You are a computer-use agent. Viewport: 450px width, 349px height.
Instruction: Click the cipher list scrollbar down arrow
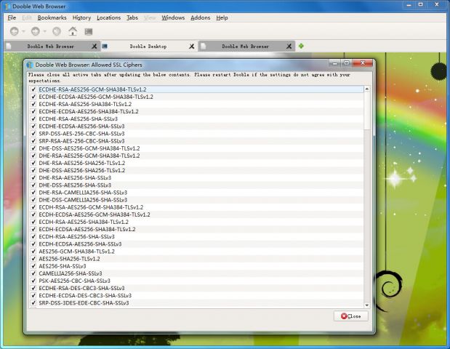(367, 305)
